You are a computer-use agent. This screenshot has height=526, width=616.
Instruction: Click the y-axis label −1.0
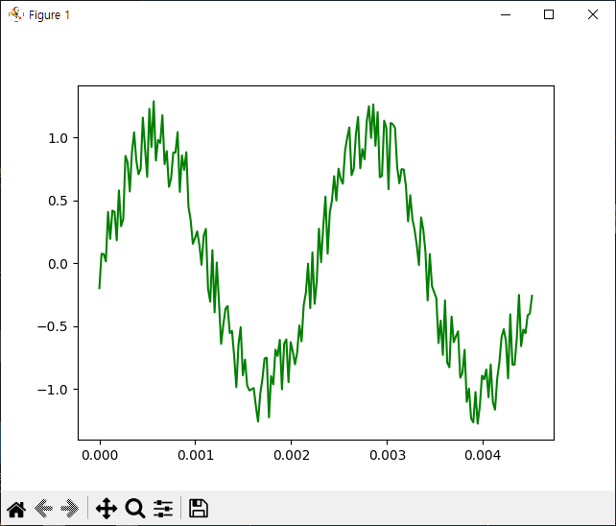53,390
